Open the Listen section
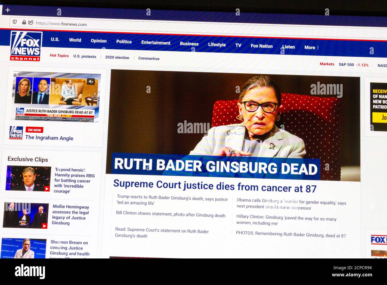 [x=288, y=47]
